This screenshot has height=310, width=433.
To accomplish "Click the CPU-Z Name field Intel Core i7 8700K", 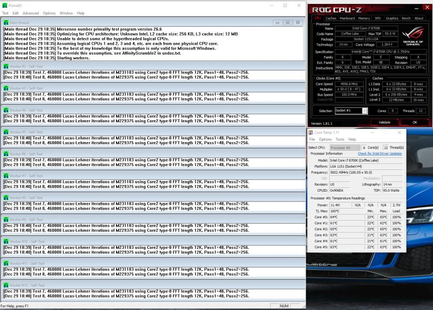I will tap(366, 28).
